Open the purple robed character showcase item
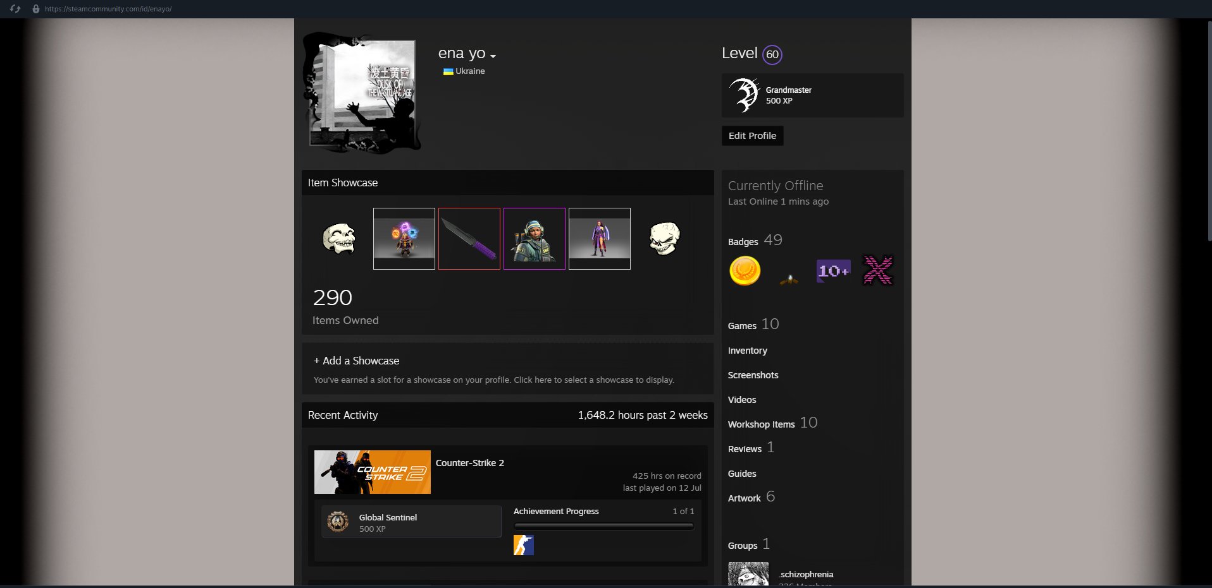1212x588 pixels. pyautogui.click(x=600, y=239)
